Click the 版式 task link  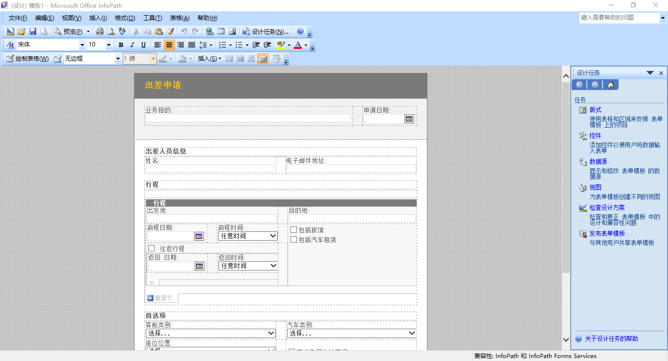[x=595, y=110]
